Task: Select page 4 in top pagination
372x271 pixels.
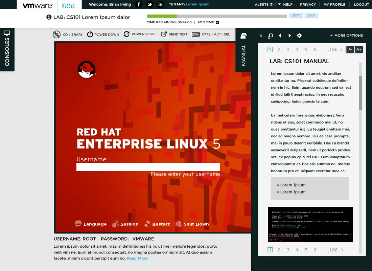Action: [297, 50]
